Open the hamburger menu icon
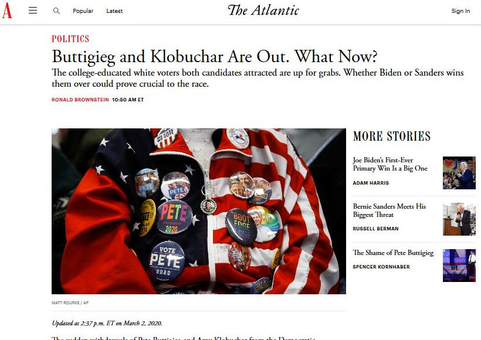The height and width of the screenshot is (340, 481). point(33,11)
